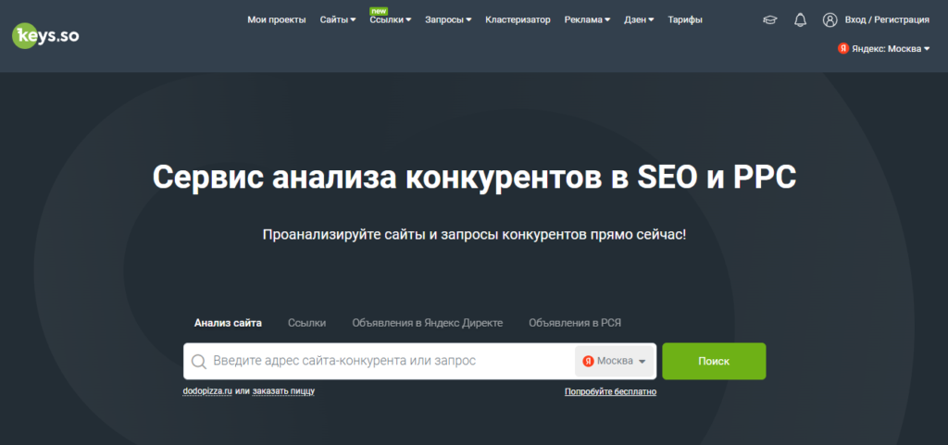Switch to Объявления в РСЯ tab
Screen dimensions: 948x445
pyautogui.click(x=575, y=323)
